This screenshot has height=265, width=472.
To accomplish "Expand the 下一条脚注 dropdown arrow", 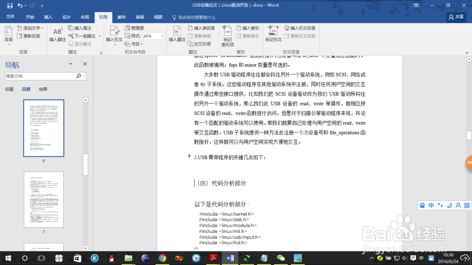I will (x=100, y=36).
